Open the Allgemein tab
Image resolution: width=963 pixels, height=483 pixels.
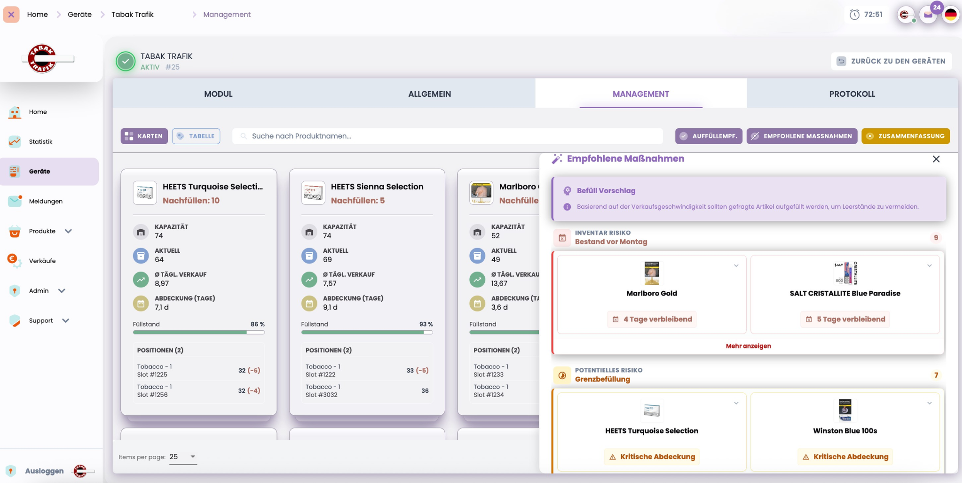[429, 94]
